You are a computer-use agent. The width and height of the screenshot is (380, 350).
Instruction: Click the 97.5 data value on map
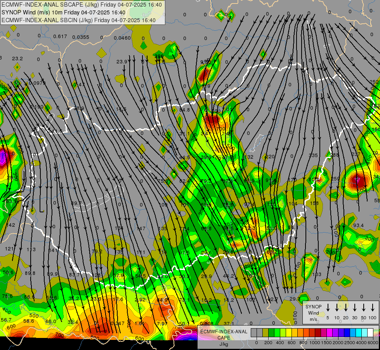[184, 253]
